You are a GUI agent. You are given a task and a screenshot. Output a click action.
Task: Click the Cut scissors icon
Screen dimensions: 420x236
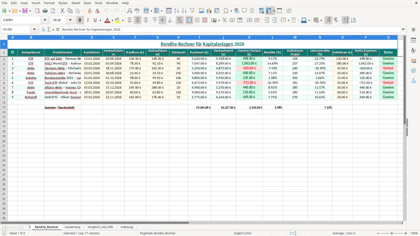click(x=62, y=11)
